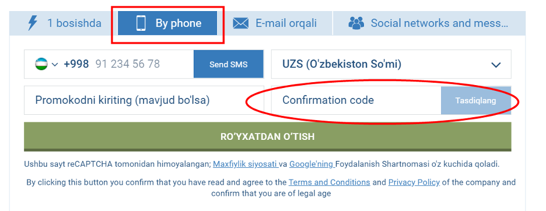Open the Privacy Policy link
Image resolution: width=546 pixels, height=211 pixels.
tap(414, 182)
